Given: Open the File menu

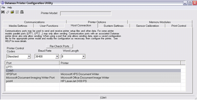Looking at the screenshot, I should (3, 7).
